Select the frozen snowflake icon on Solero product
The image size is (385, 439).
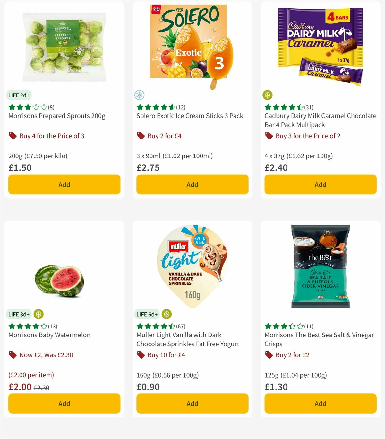139,95
